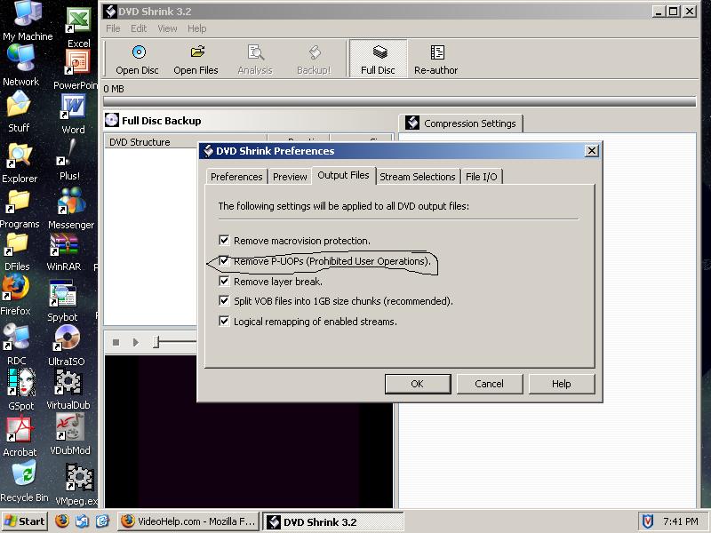Click Open Files in DVD Shrink toolbar
The height and width of the screenshot is (533, 711).
[x=196, y=60]
